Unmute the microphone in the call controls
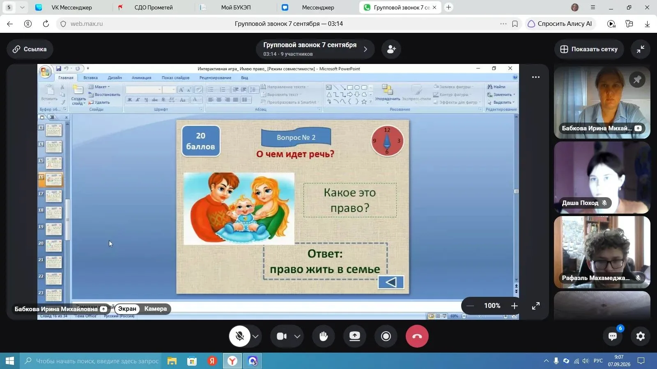657x369 pixels. [240, 336]
